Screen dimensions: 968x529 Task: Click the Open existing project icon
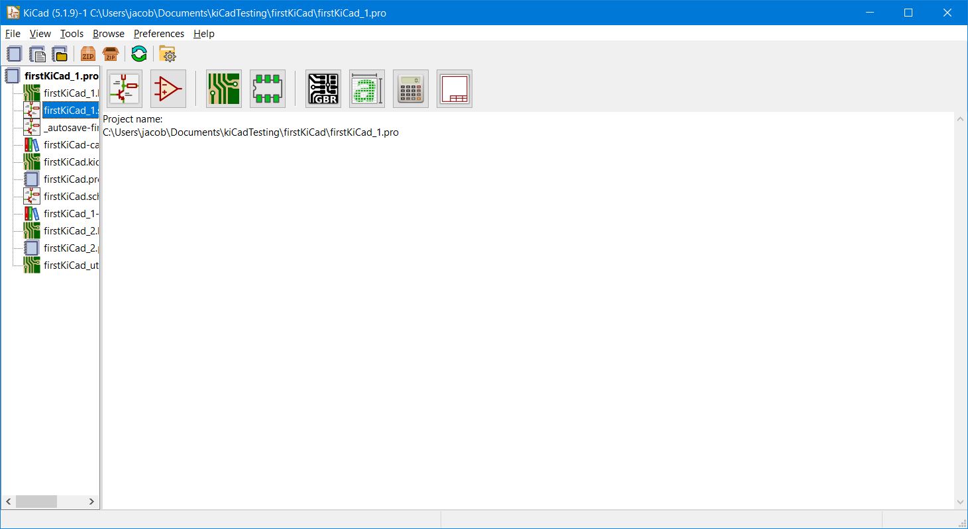(60, 54)
